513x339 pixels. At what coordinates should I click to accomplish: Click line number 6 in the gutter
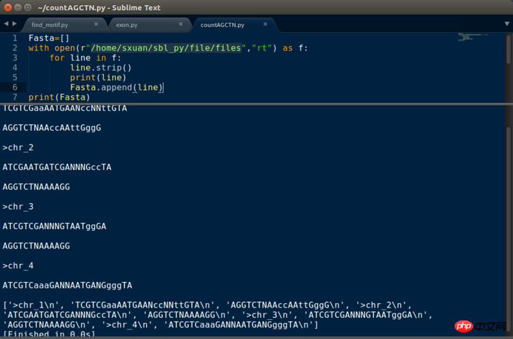point(14,87)
